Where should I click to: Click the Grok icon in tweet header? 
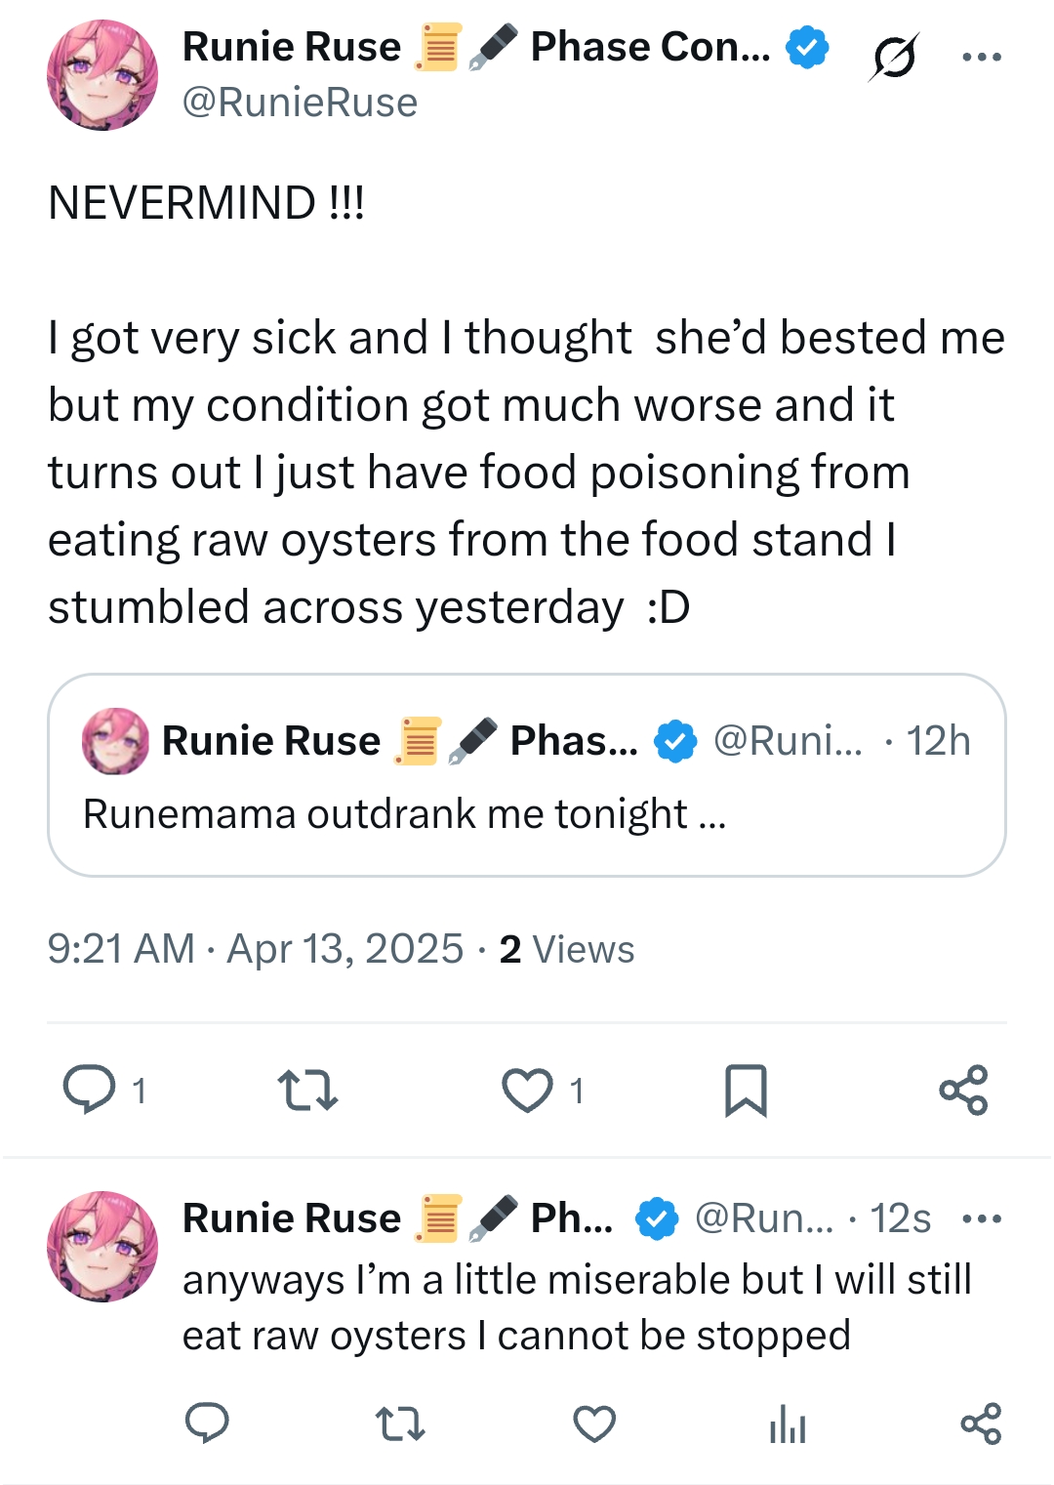coord(893,57)
